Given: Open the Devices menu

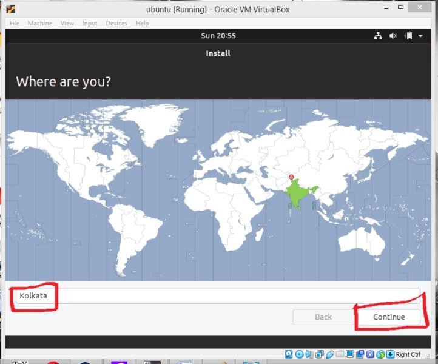Looking at the screenshot, I should coord(116,24).
